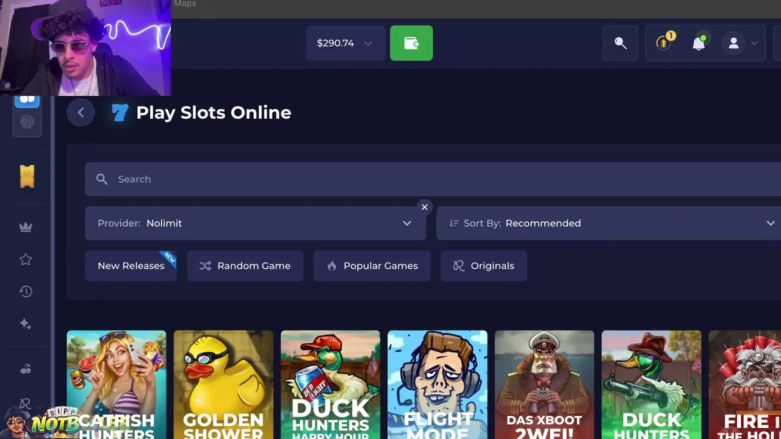Show Popular Games

tap(372, 266)
